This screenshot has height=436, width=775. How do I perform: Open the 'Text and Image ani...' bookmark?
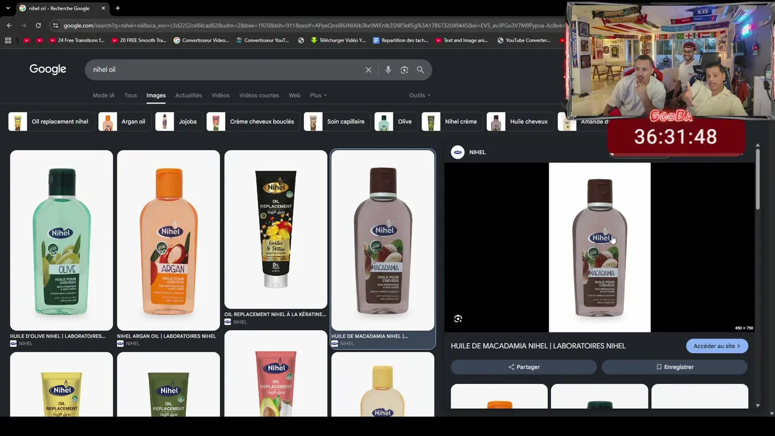click(461, 41)
